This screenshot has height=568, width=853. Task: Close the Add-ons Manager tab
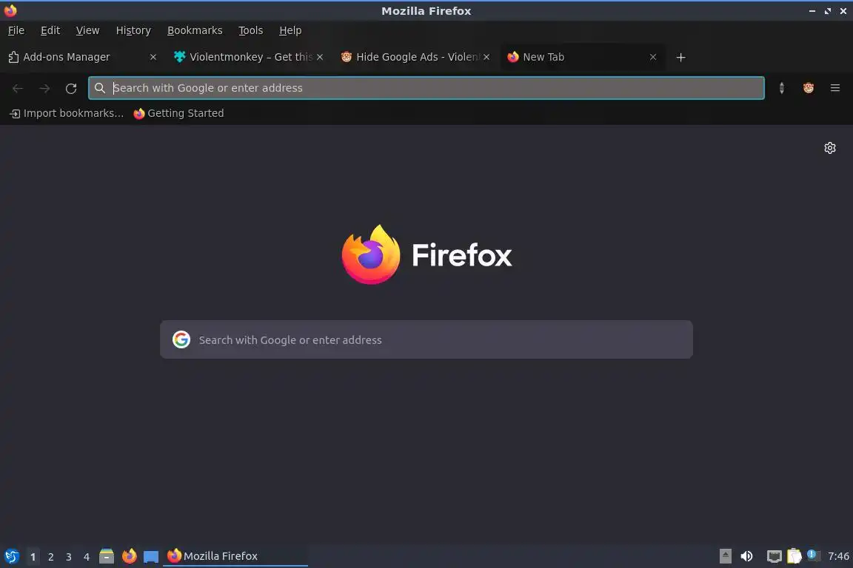coord(153,57)
